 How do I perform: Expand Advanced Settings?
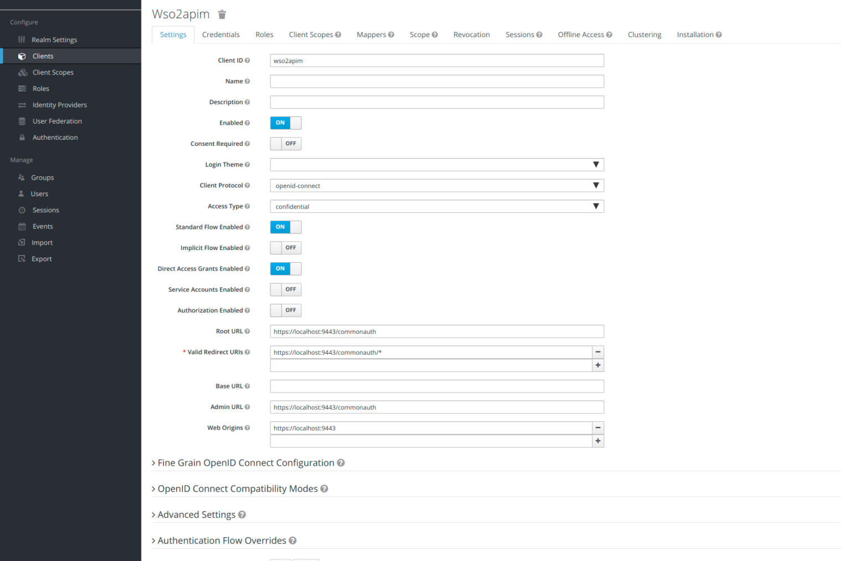pos(196,514)
